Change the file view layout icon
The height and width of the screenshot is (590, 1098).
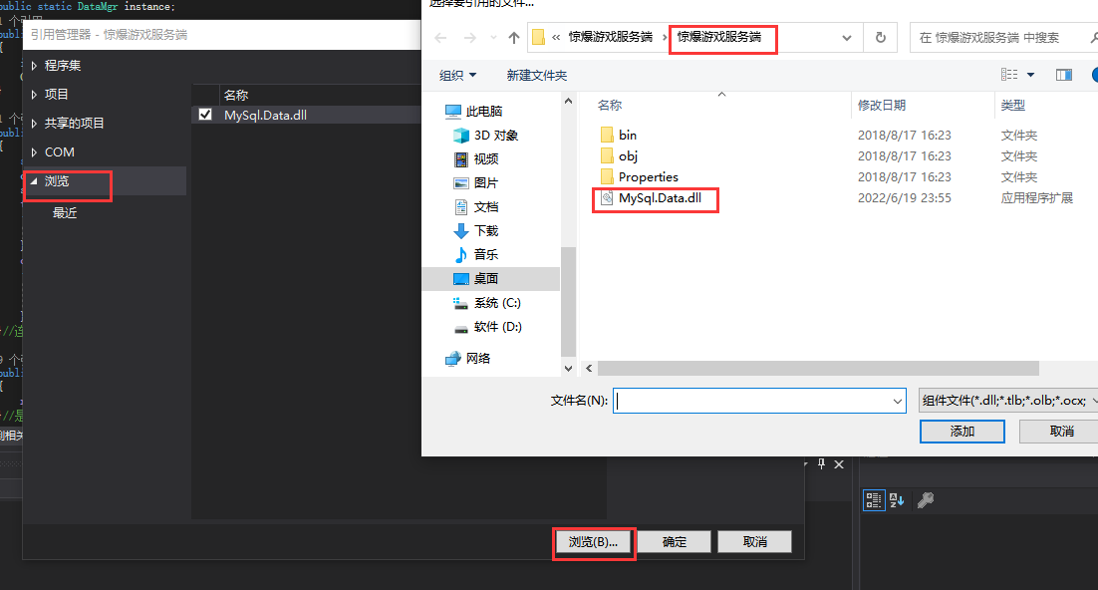click(1009, 75)
